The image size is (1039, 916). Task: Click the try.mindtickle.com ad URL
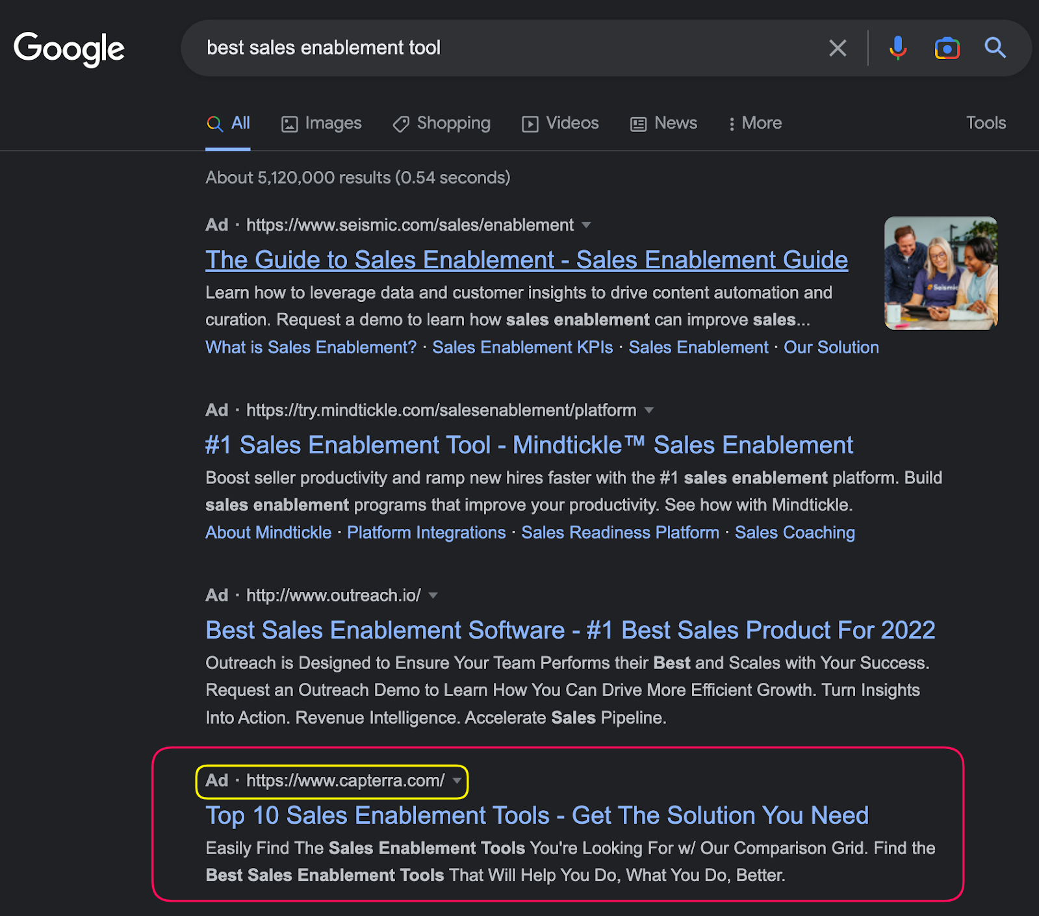[x=441, y=411]
